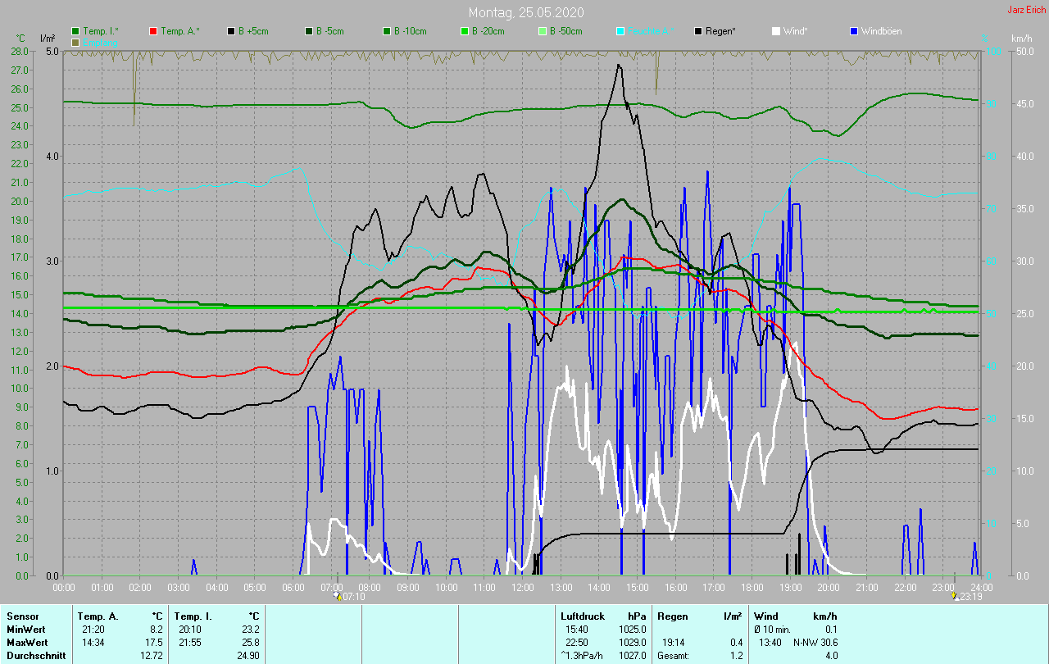Click the light green B -50cm legend square
The width and height of the screenshot is (1049, 664).
543,31
